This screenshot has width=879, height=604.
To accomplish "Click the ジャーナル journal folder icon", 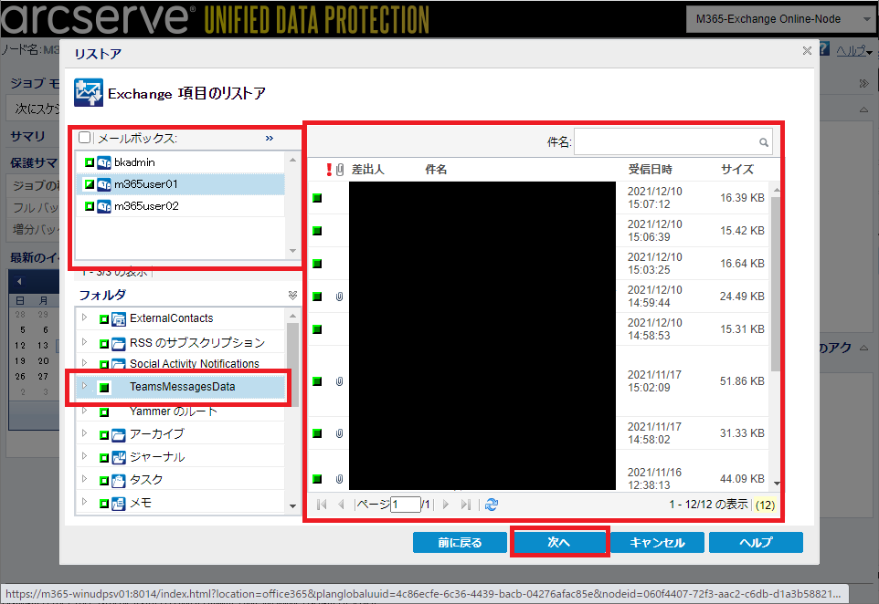I will point(118,457).
